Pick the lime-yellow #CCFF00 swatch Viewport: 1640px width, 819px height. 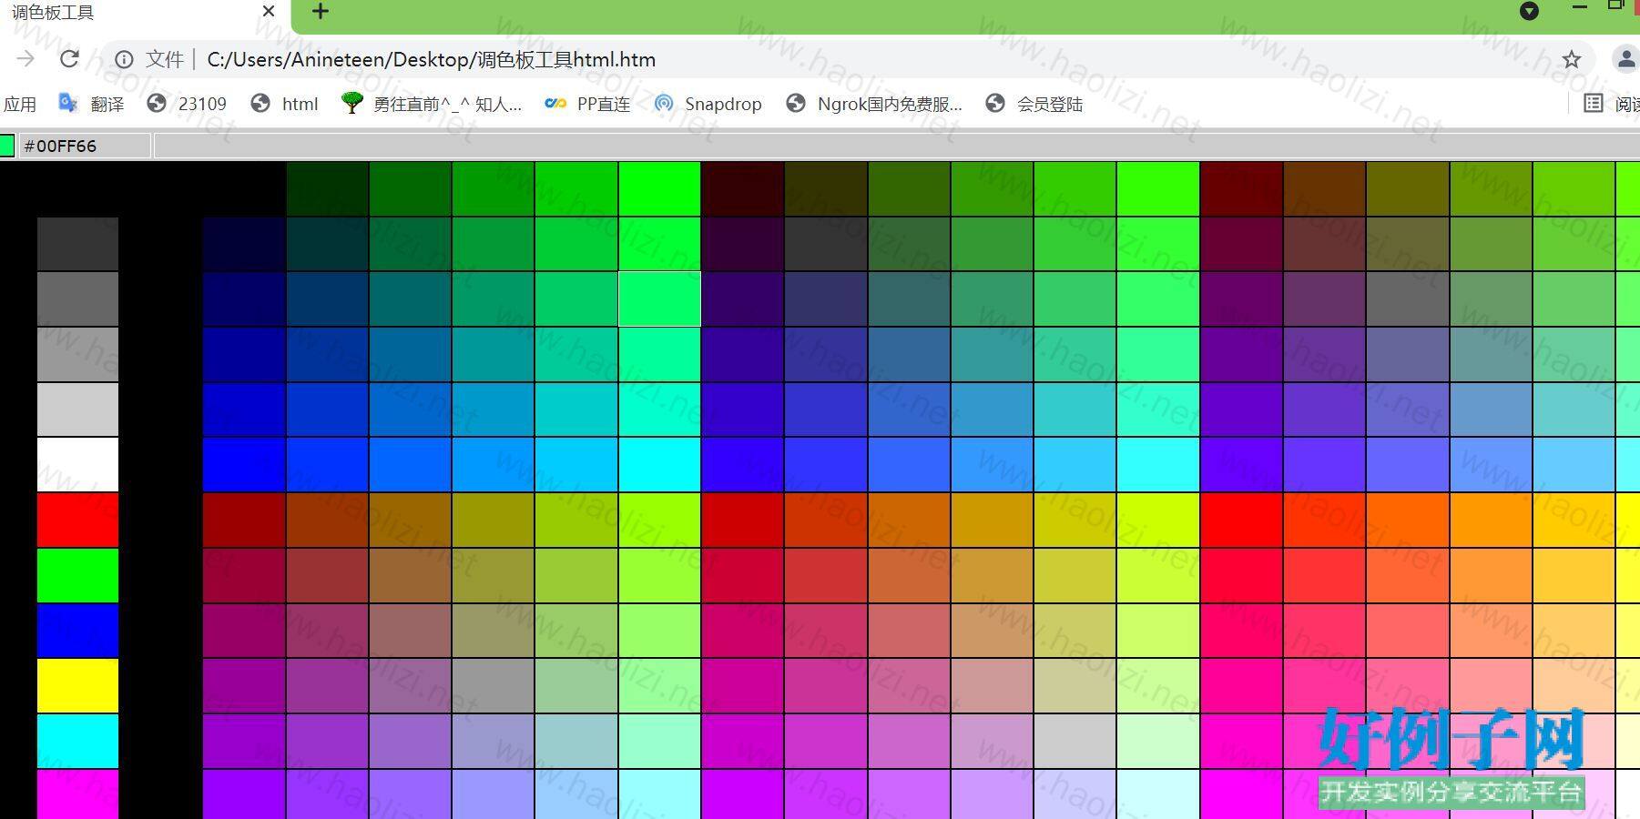point(1157,520)
